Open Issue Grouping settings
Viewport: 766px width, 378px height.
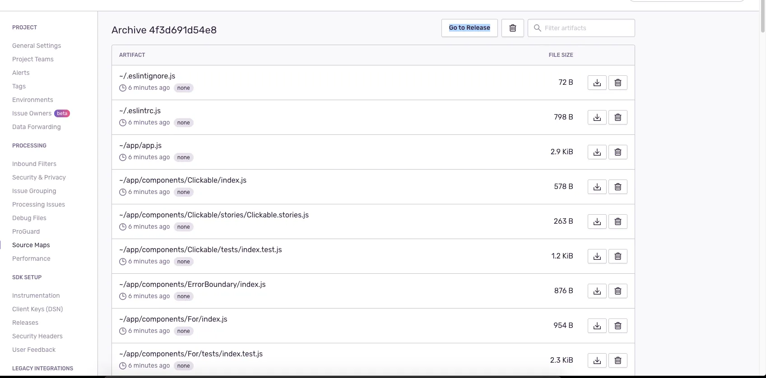(x=34, y=191)
